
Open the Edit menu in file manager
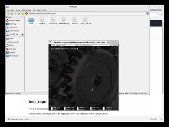13,10
